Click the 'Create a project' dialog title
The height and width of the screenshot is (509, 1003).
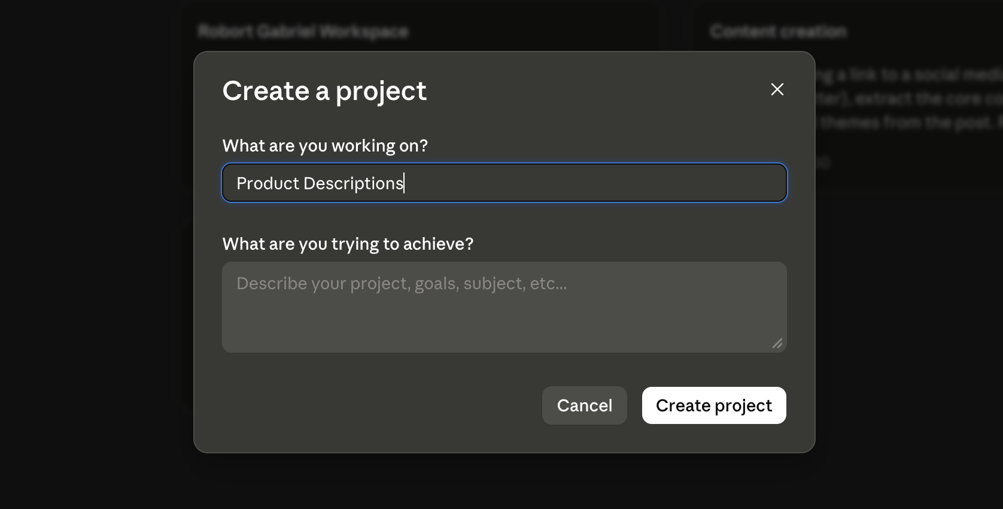(324, 91)
